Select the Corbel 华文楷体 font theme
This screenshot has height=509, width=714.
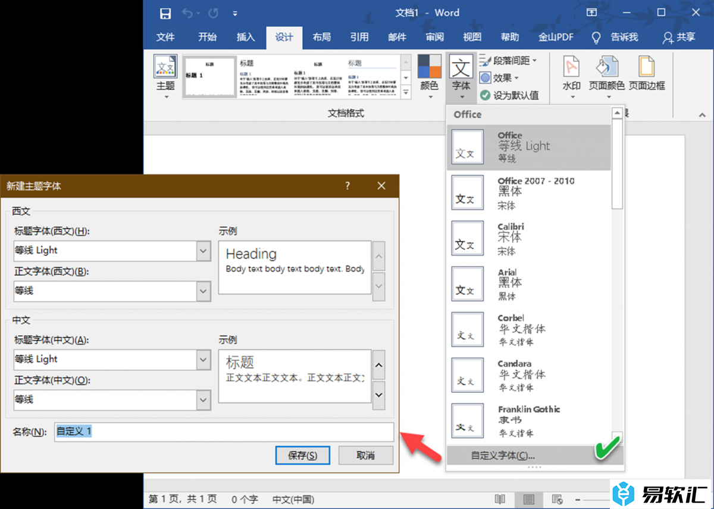pos(529,330)
